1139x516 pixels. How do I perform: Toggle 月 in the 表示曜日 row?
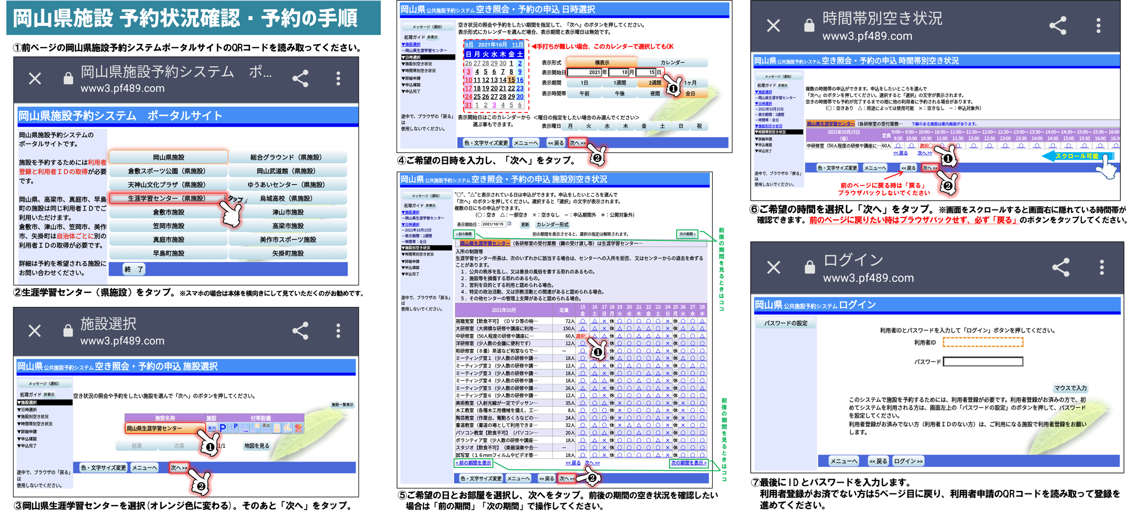[570, 126]
